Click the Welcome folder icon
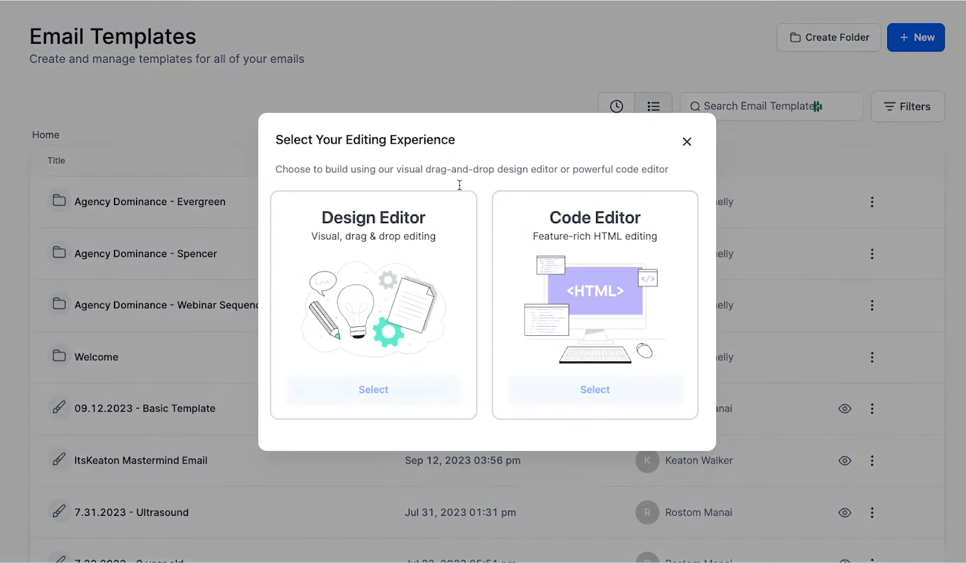966x563 pixels. [59, 356]
